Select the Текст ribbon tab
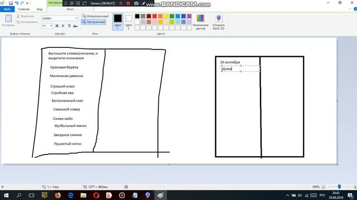The image size is (357, 200). point(70,9)
